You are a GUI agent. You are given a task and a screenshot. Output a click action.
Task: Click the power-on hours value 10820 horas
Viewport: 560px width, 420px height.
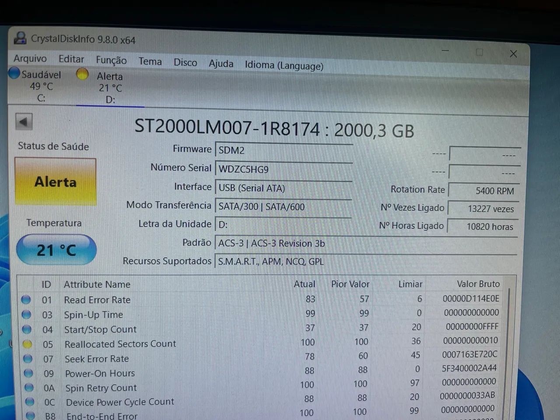(483, 227)
